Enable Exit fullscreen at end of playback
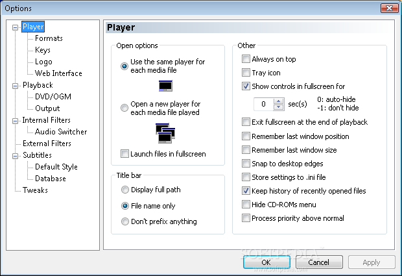The height and width of the screenshot is (276, 402). [x=246, y=122]
